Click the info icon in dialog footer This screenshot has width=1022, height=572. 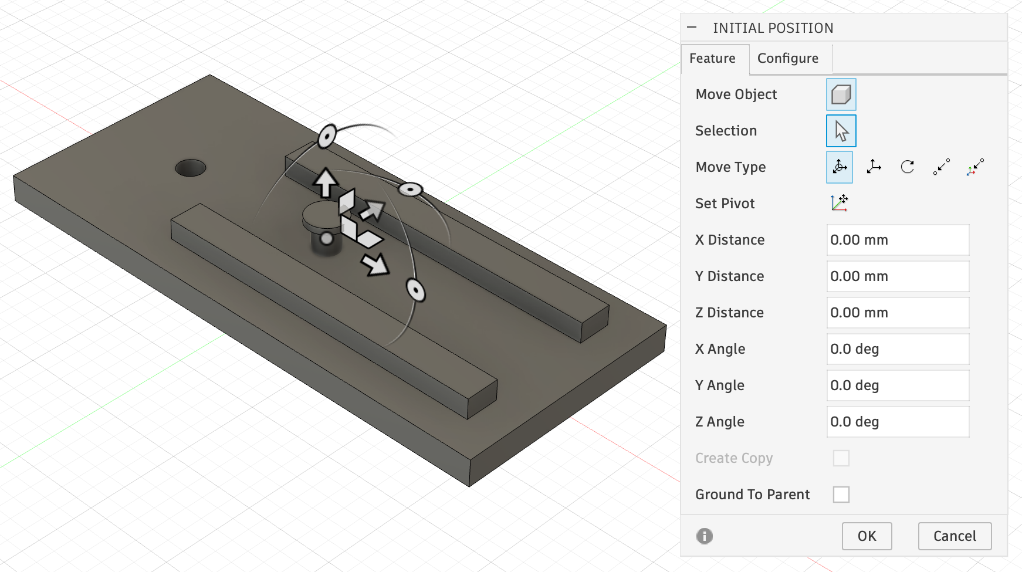pyautogui.click(x=704, y=536)
